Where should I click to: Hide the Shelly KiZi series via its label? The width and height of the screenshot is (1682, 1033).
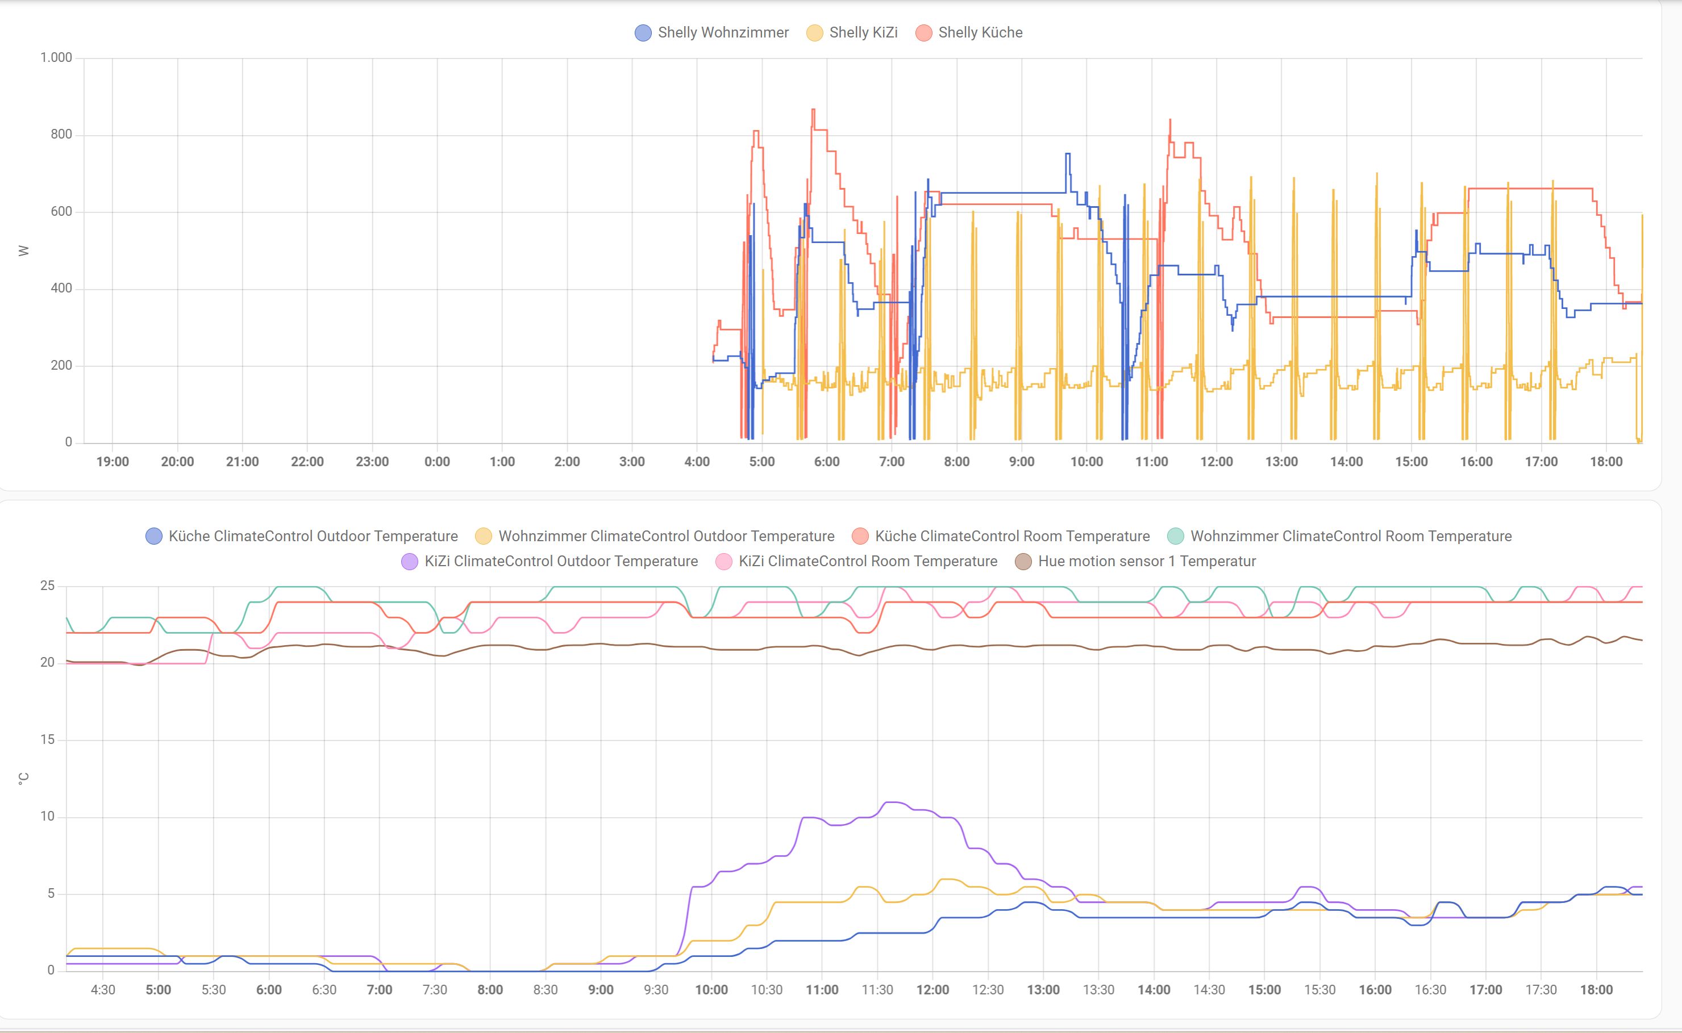click(x=863, y=33)
